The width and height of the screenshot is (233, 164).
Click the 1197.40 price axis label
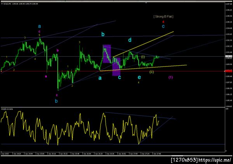pyautogui.click(x=229, y=4)
